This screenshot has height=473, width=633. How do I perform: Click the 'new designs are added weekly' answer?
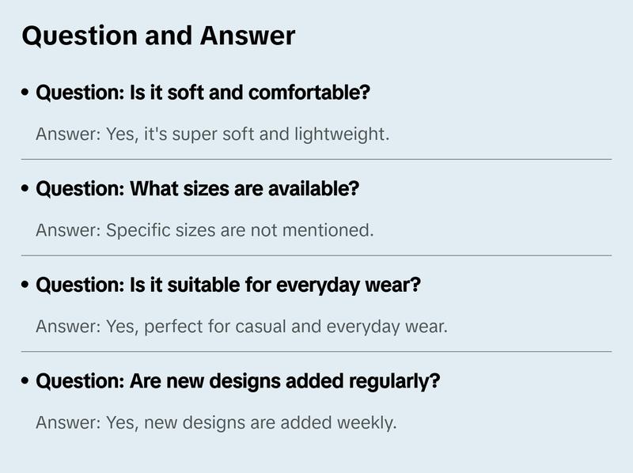coord(216,423)
